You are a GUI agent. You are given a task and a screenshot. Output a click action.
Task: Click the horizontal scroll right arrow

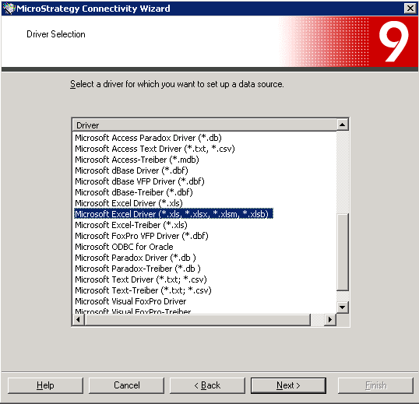coord(330,320)
